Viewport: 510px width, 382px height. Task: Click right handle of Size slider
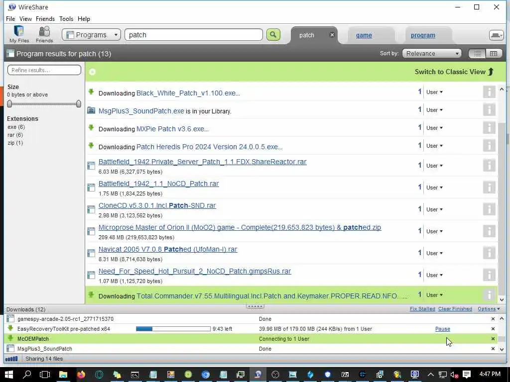(x=78, y=103)
